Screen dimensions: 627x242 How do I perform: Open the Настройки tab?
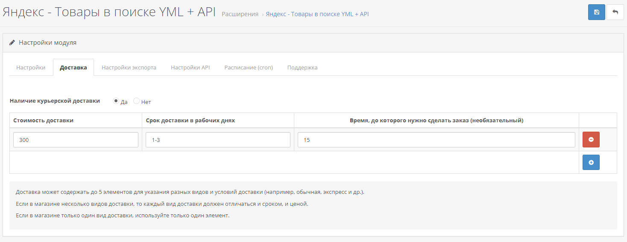click(x=31, y=67)
